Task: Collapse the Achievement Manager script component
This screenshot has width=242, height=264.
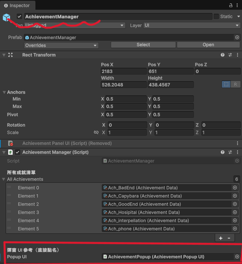Action: click(4, 153)
